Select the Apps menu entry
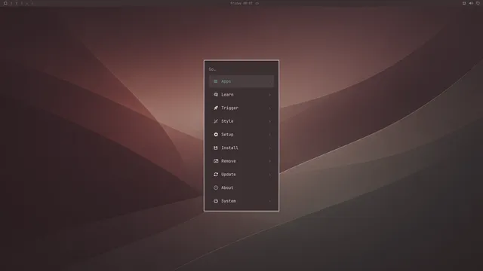This screenshot has height=271, width=483. 241,81
